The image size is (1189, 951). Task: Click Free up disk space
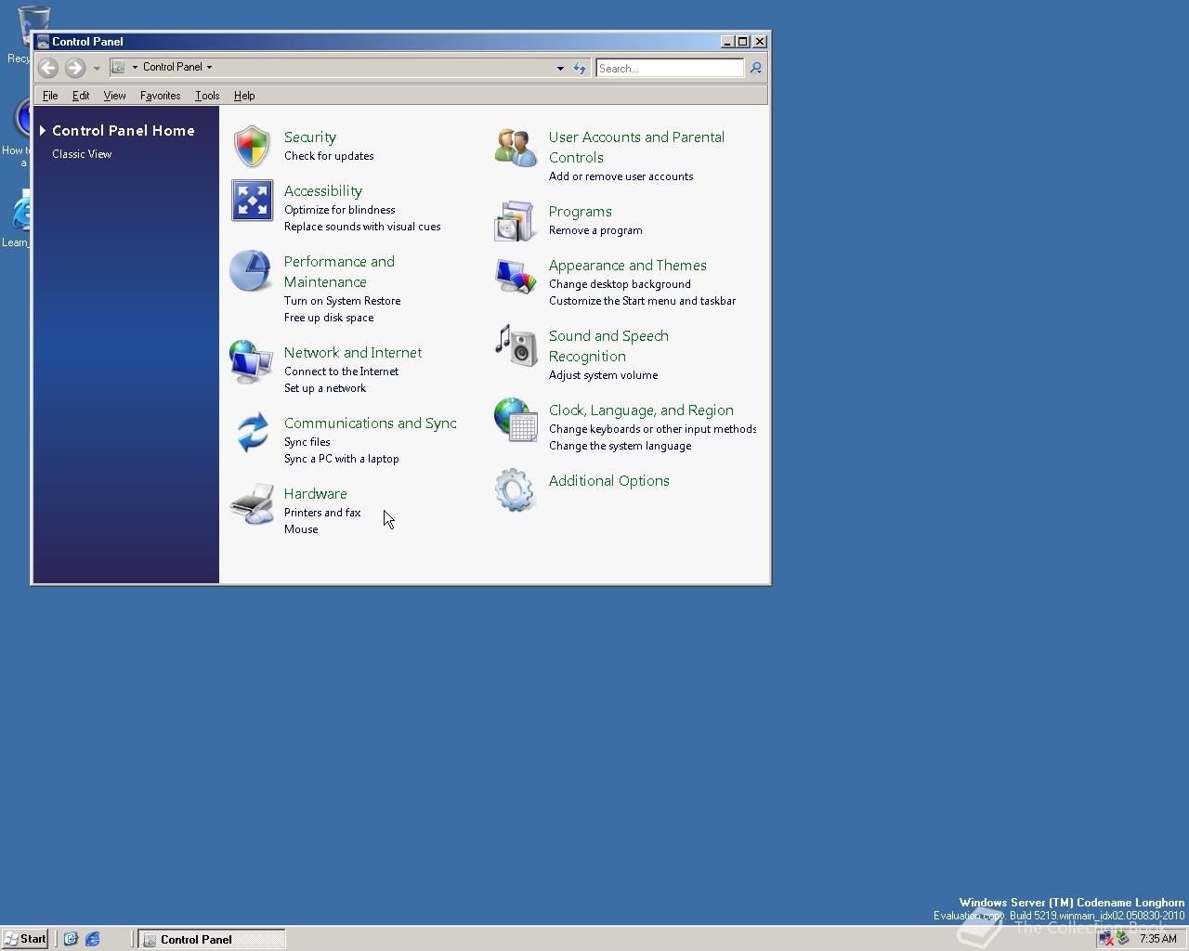pyautogui.click(x=329, y=318)
